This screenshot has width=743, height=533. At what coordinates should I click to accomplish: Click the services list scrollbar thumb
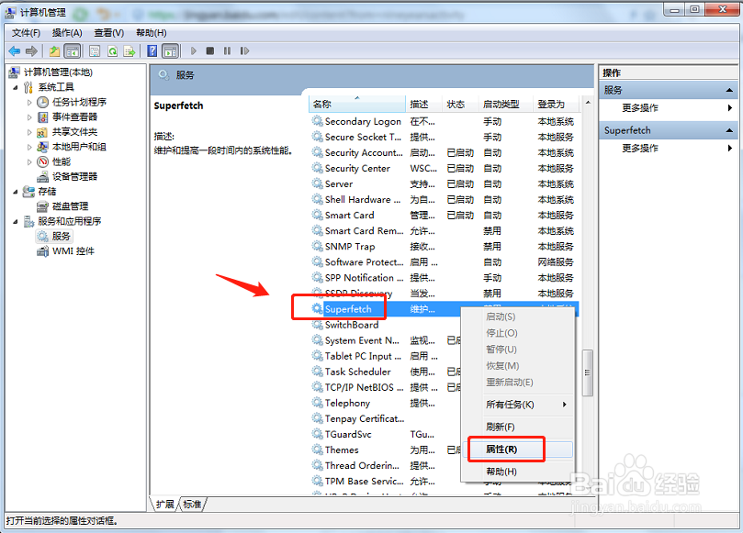pyautogui.click(x=588, y=372)
